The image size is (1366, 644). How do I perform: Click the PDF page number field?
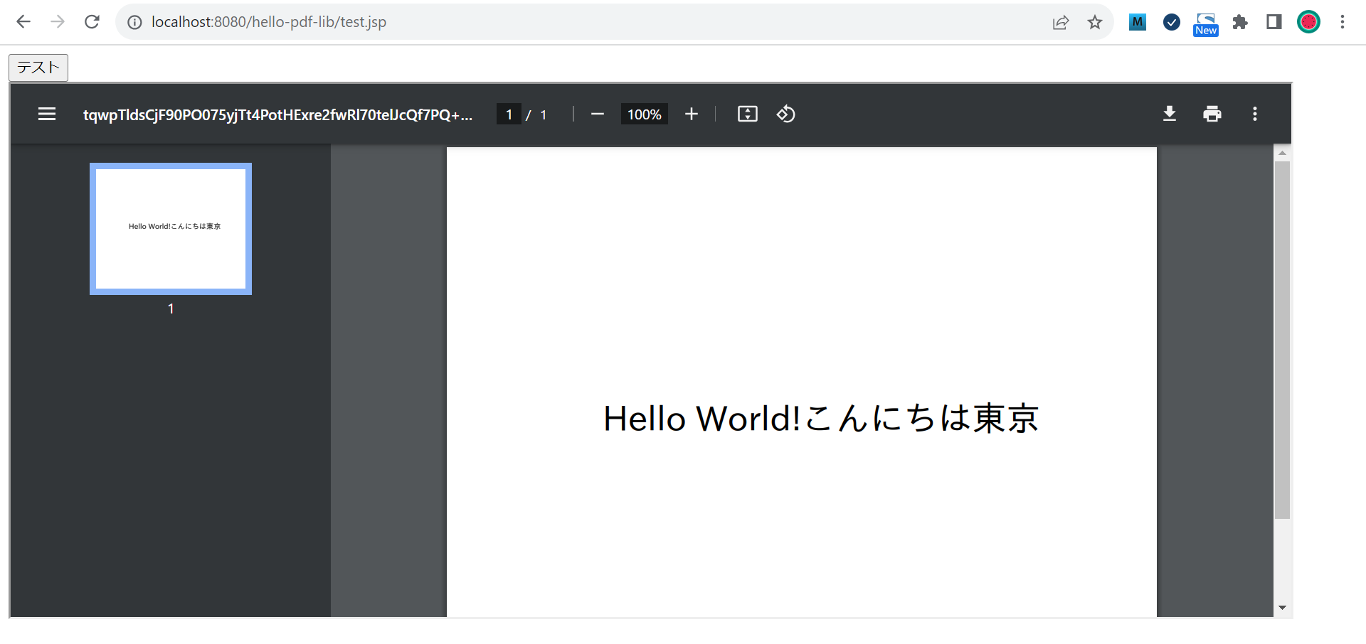pyautogui.click(x=509, y=114)
